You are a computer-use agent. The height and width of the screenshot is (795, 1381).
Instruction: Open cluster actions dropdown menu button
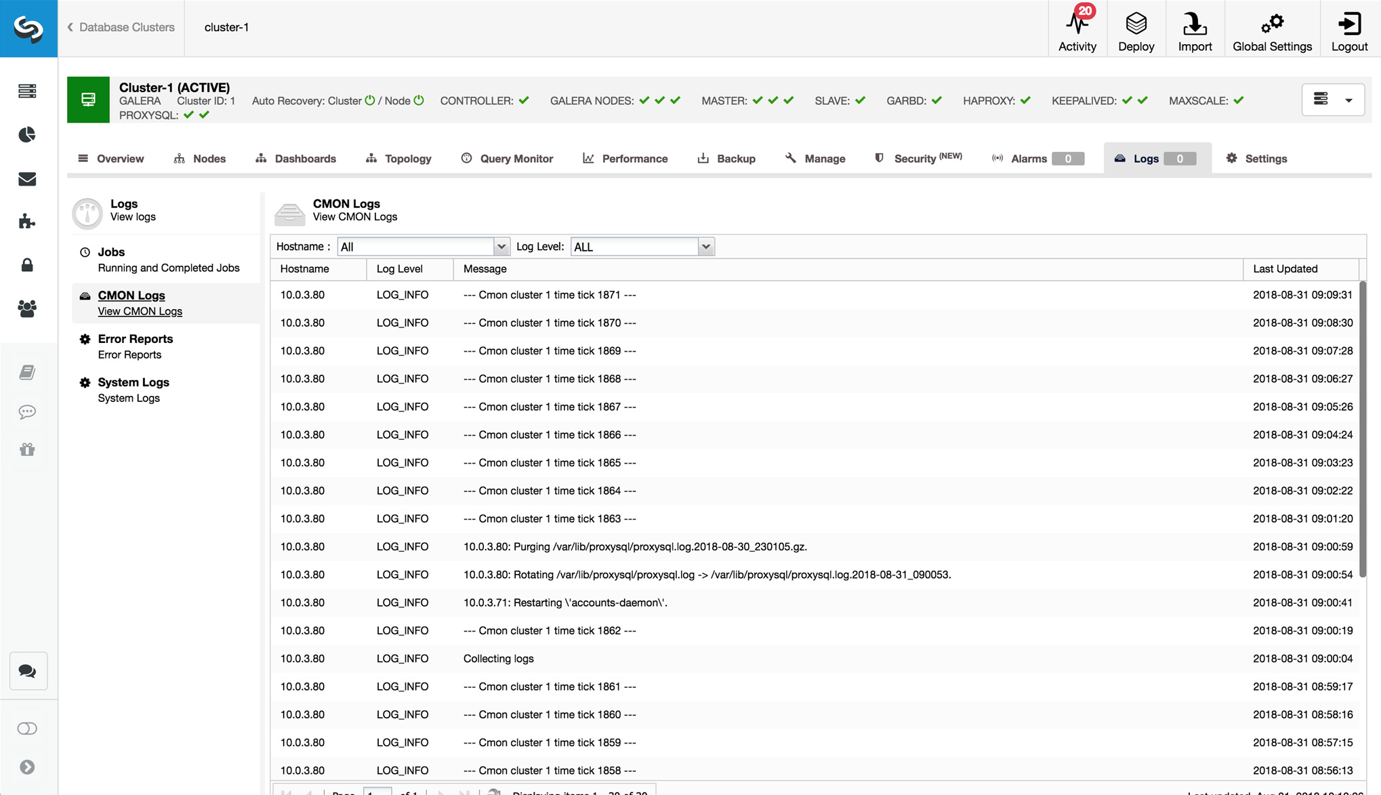[x=1332, y=100]
